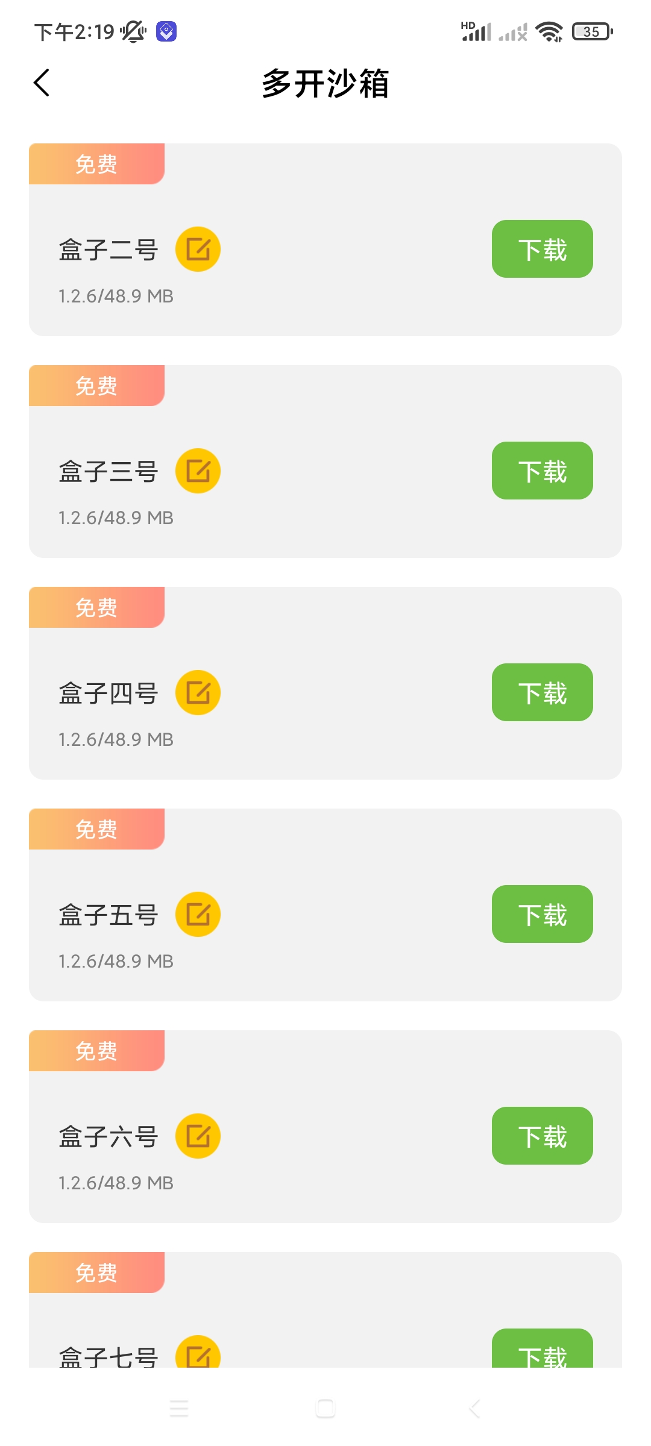Click the edit pencil beside 盒子五号
Image resolution: width=651 pixels, height=1446 pixels.
198,914
